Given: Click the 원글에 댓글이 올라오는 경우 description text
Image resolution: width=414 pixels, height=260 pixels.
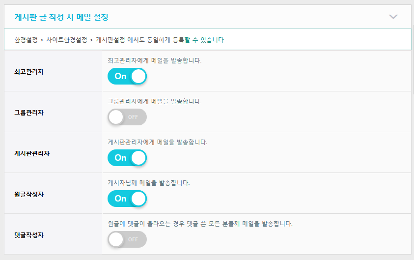Looking at the screenshot, I should [x=200, y=224].
